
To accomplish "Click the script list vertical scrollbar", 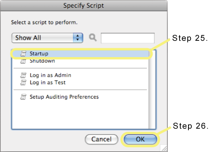I will 152,89.
